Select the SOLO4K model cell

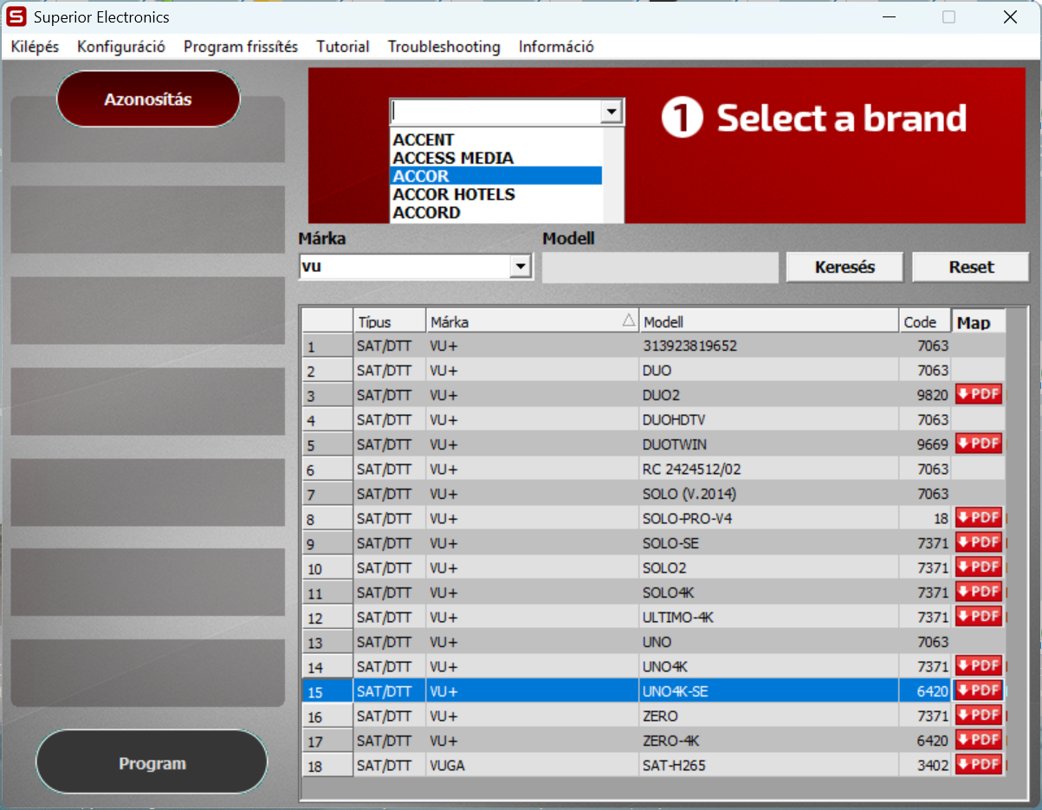click(x=769, y=593)
